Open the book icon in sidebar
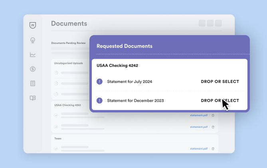The width and height of the screenshot is (267, 168). point(33,98)
